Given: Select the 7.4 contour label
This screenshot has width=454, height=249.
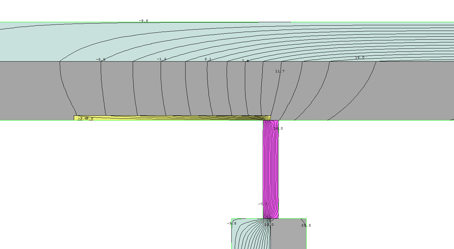Looking at the screenshot, I should coord(245,61).
